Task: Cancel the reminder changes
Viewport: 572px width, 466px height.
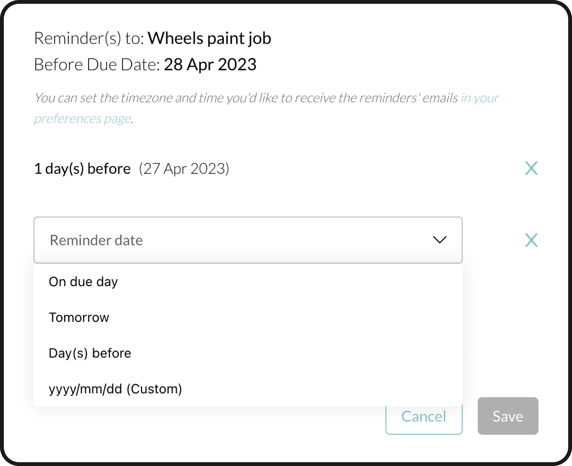Action: (x=424, y=416)
